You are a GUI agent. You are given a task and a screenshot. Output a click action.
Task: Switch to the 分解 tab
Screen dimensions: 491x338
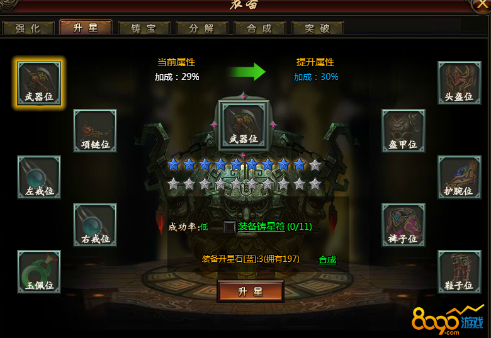coord(201,28)
